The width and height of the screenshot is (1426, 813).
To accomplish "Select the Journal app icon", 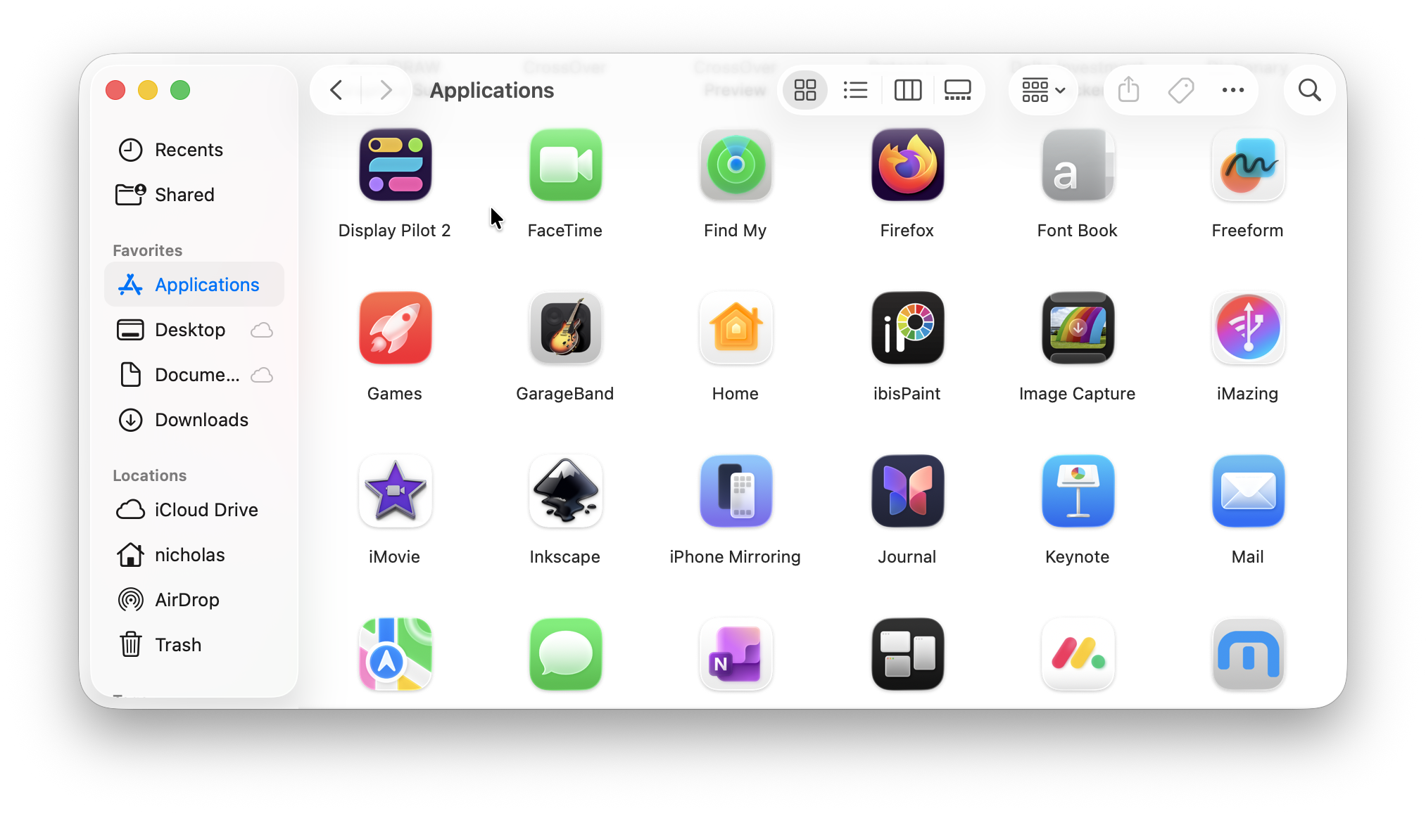I will [907, 492].
